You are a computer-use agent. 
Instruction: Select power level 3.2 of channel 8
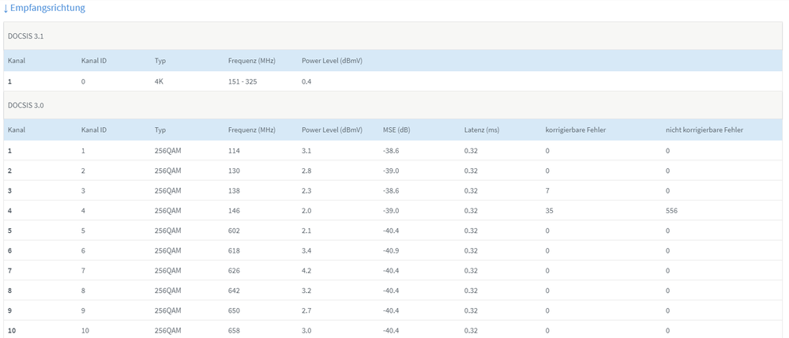coord(306,291)
